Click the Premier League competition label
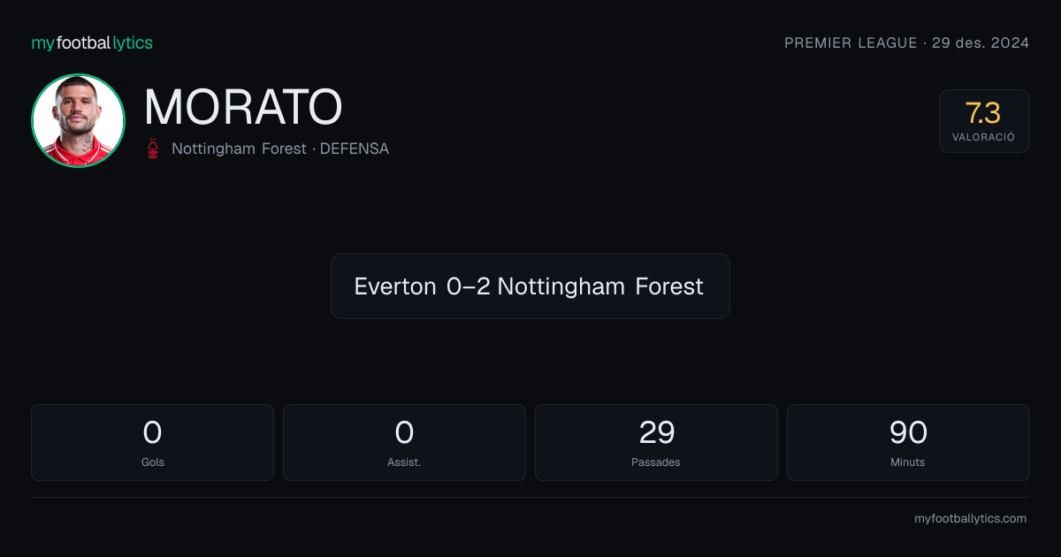The image size is (1061, 557). [x=851, y=42]
